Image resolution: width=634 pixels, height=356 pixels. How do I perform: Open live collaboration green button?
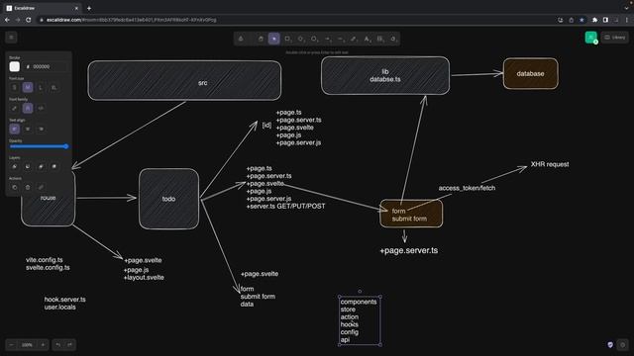point(590,38)
